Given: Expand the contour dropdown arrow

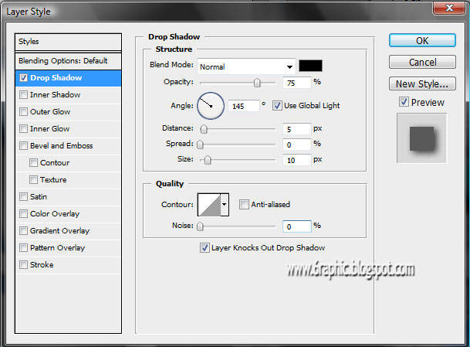Looking at the screenshot, I should 225,205.
